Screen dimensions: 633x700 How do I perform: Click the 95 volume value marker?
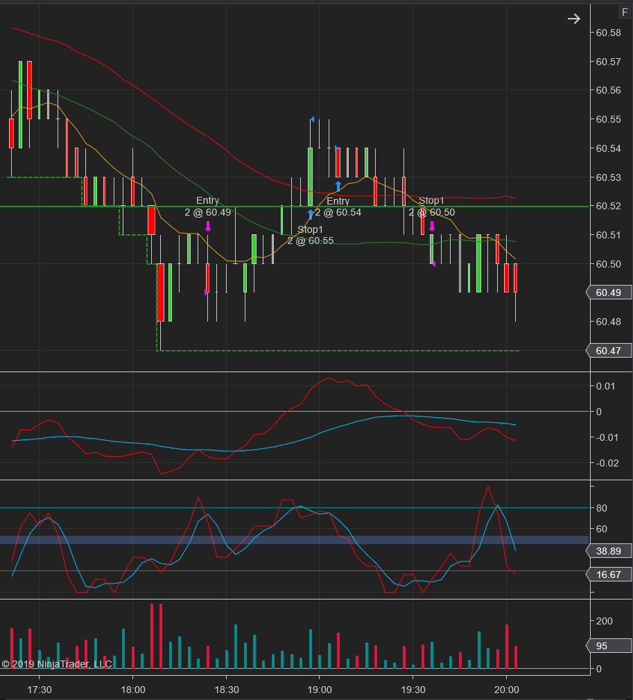tap(609, 646)
